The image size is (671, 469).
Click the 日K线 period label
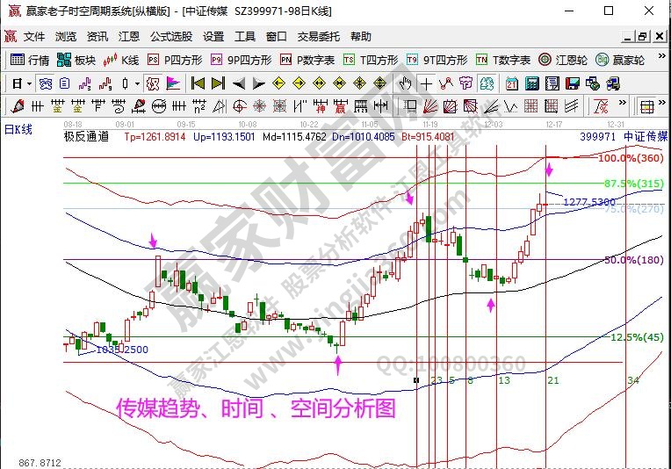pos(18,129)
